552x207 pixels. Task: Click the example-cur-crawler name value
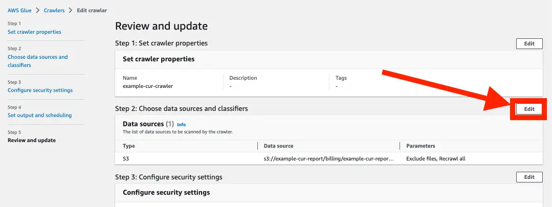click(x=148, y=86)
